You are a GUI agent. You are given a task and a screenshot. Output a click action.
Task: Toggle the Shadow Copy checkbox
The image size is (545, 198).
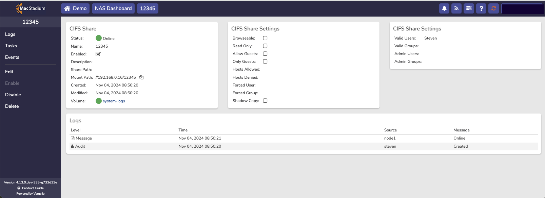click(265, 101)
